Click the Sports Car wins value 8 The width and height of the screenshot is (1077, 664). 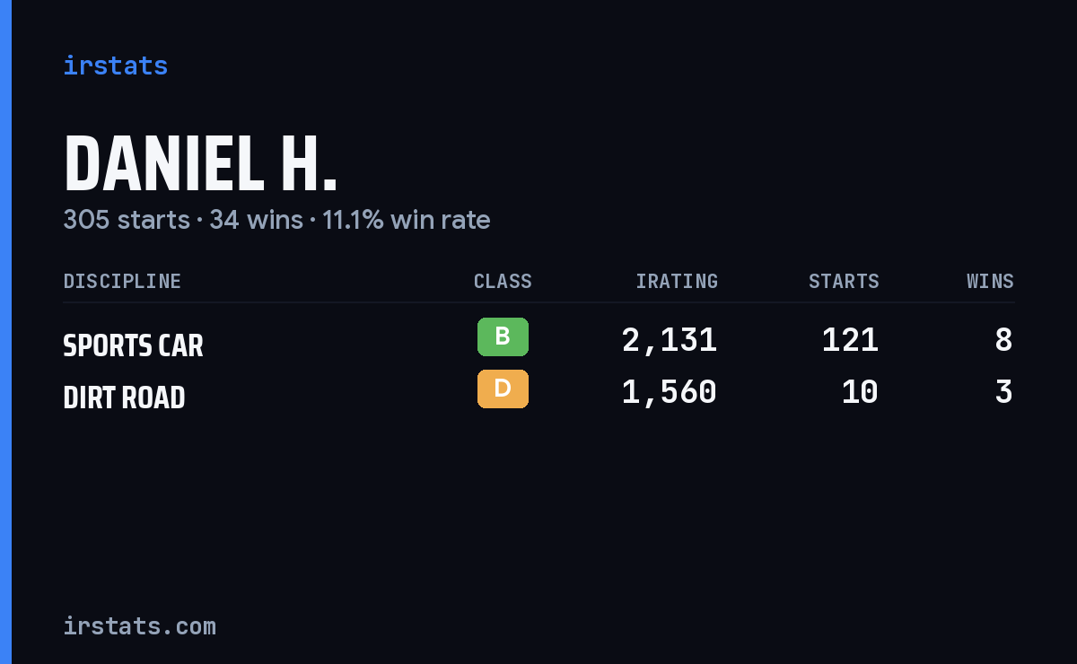click(1004, 340)
